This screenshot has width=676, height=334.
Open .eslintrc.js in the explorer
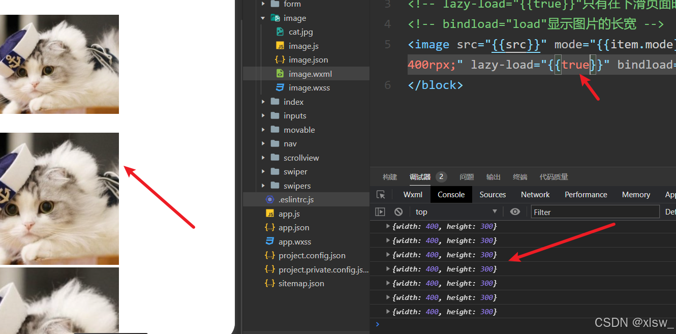(296, 200)
